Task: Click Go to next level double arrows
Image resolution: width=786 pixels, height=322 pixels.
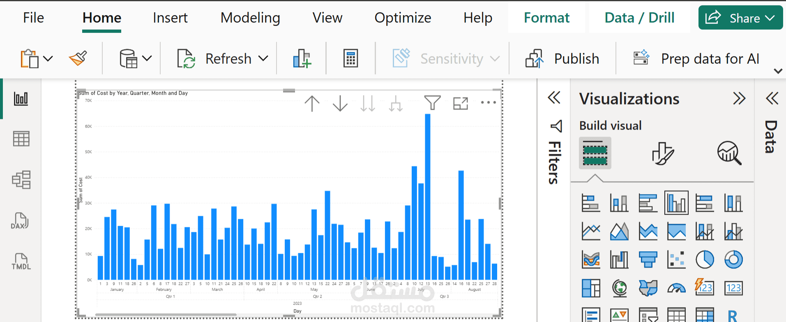Action: point(368,103)
